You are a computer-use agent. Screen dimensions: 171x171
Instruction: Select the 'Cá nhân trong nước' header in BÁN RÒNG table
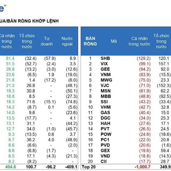139,41
